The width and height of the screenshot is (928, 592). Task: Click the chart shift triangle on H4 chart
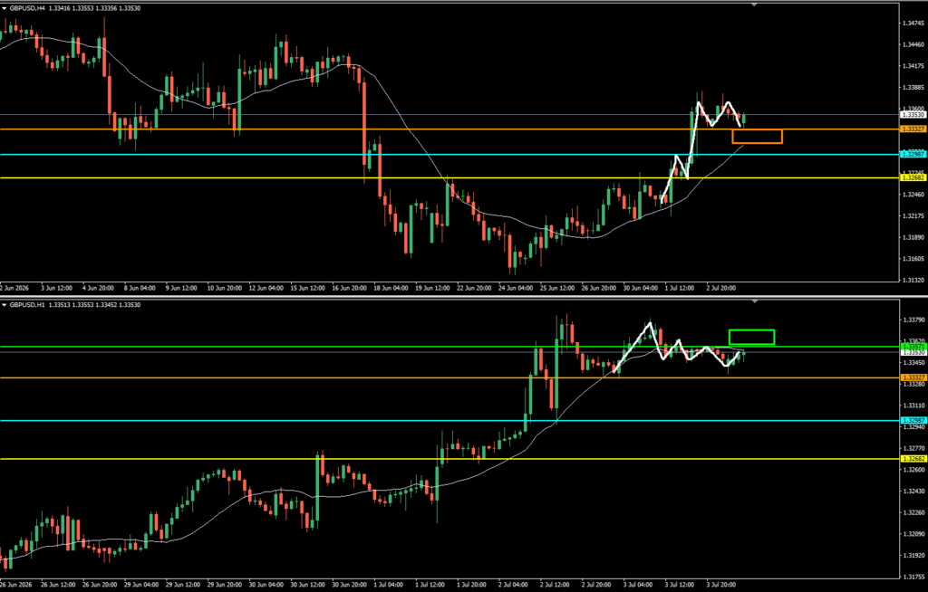click(754, 5)
